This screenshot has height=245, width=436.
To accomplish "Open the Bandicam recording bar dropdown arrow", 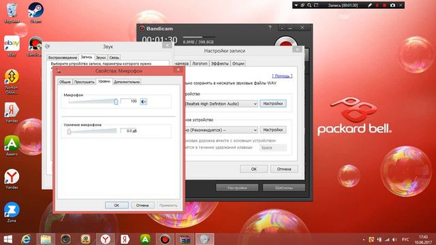I will [x=296, y=5].
